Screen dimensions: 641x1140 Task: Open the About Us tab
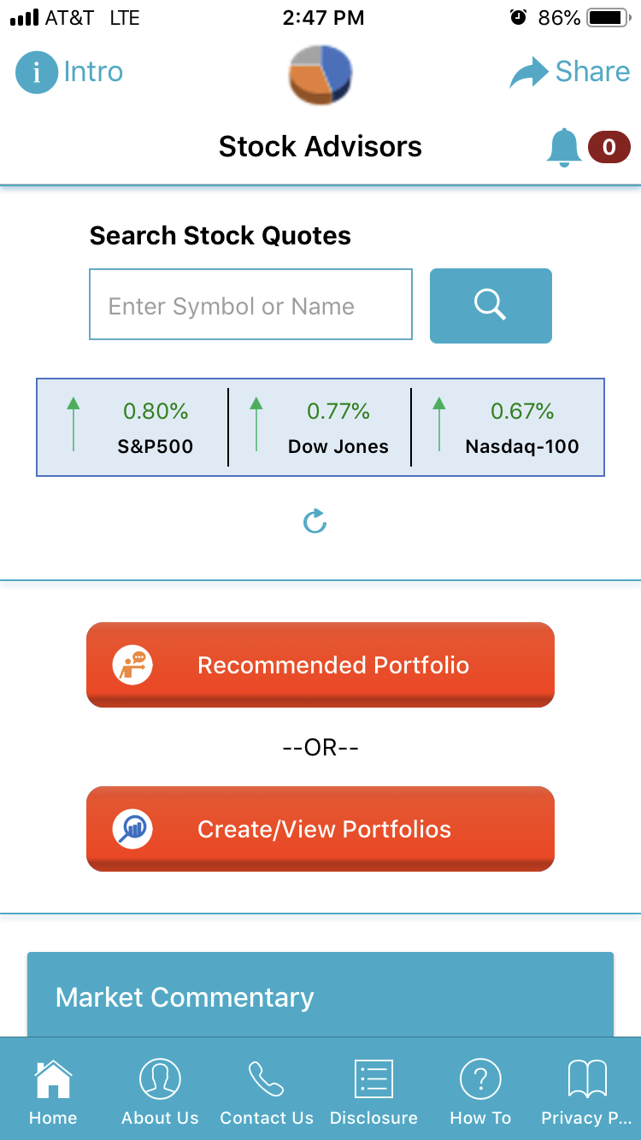(x=160, y=1090)
